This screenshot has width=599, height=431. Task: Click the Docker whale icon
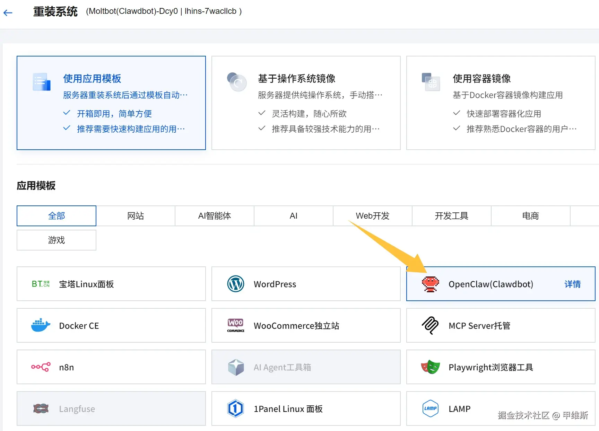(41, 325)
